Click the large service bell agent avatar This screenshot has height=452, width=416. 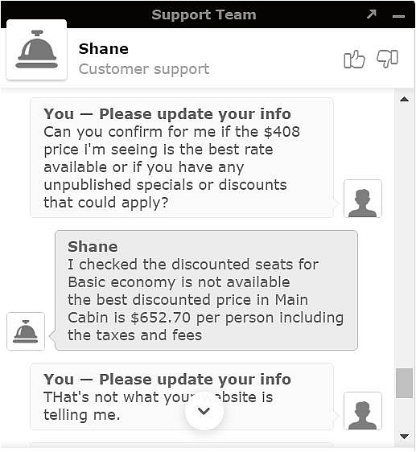tap(37, 50)
